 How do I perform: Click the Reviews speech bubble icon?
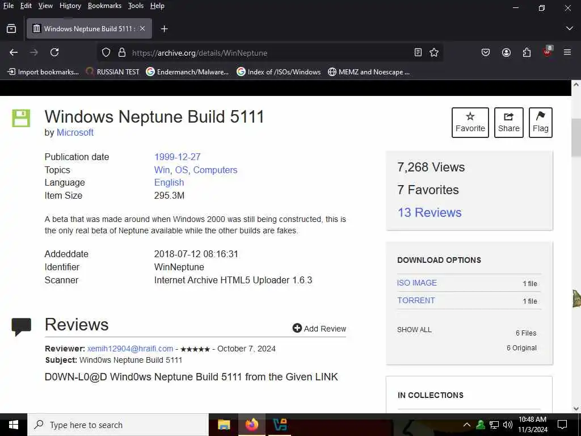pyautogui.click(x=21, y=326)
